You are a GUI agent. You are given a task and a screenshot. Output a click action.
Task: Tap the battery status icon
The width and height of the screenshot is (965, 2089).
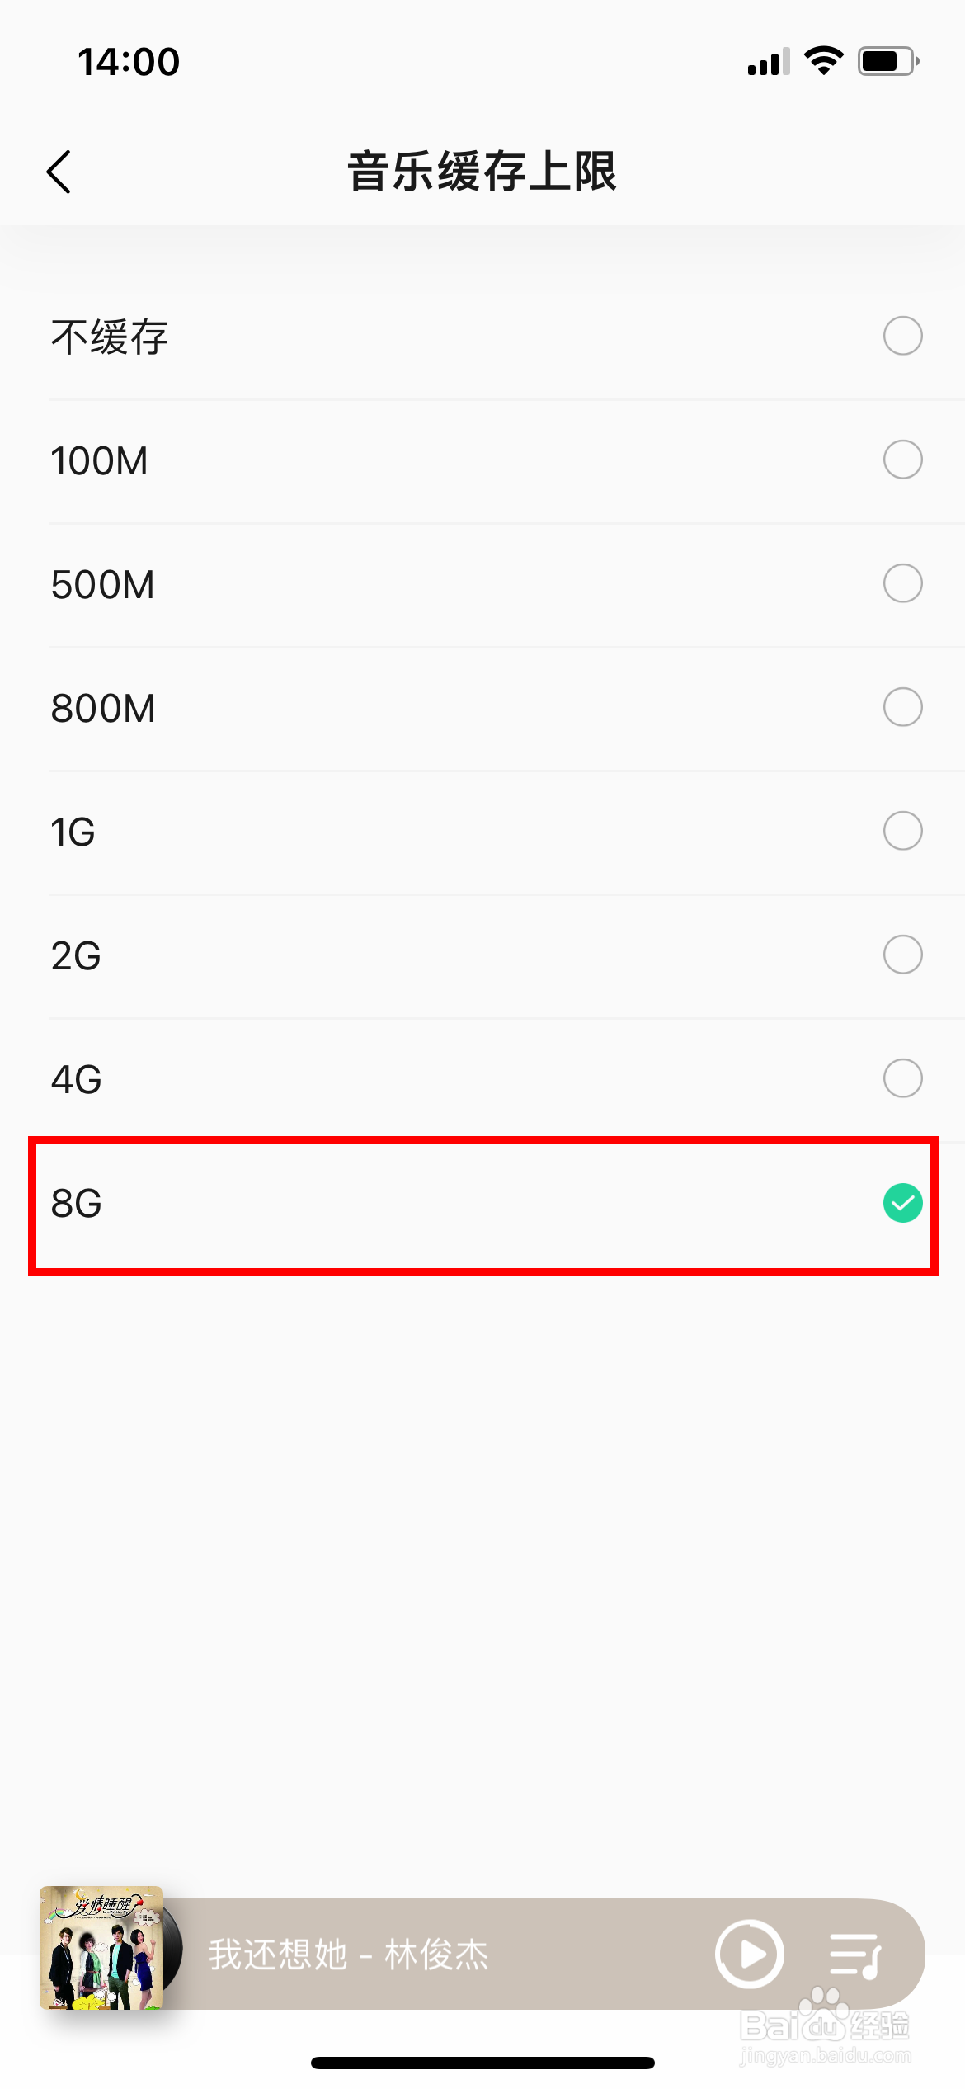pos(887,61)
